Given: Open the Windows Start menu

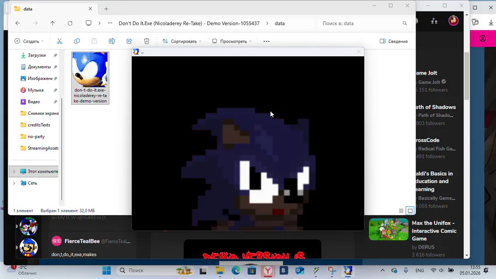Looking at the screenshot, I should (106, 271).
